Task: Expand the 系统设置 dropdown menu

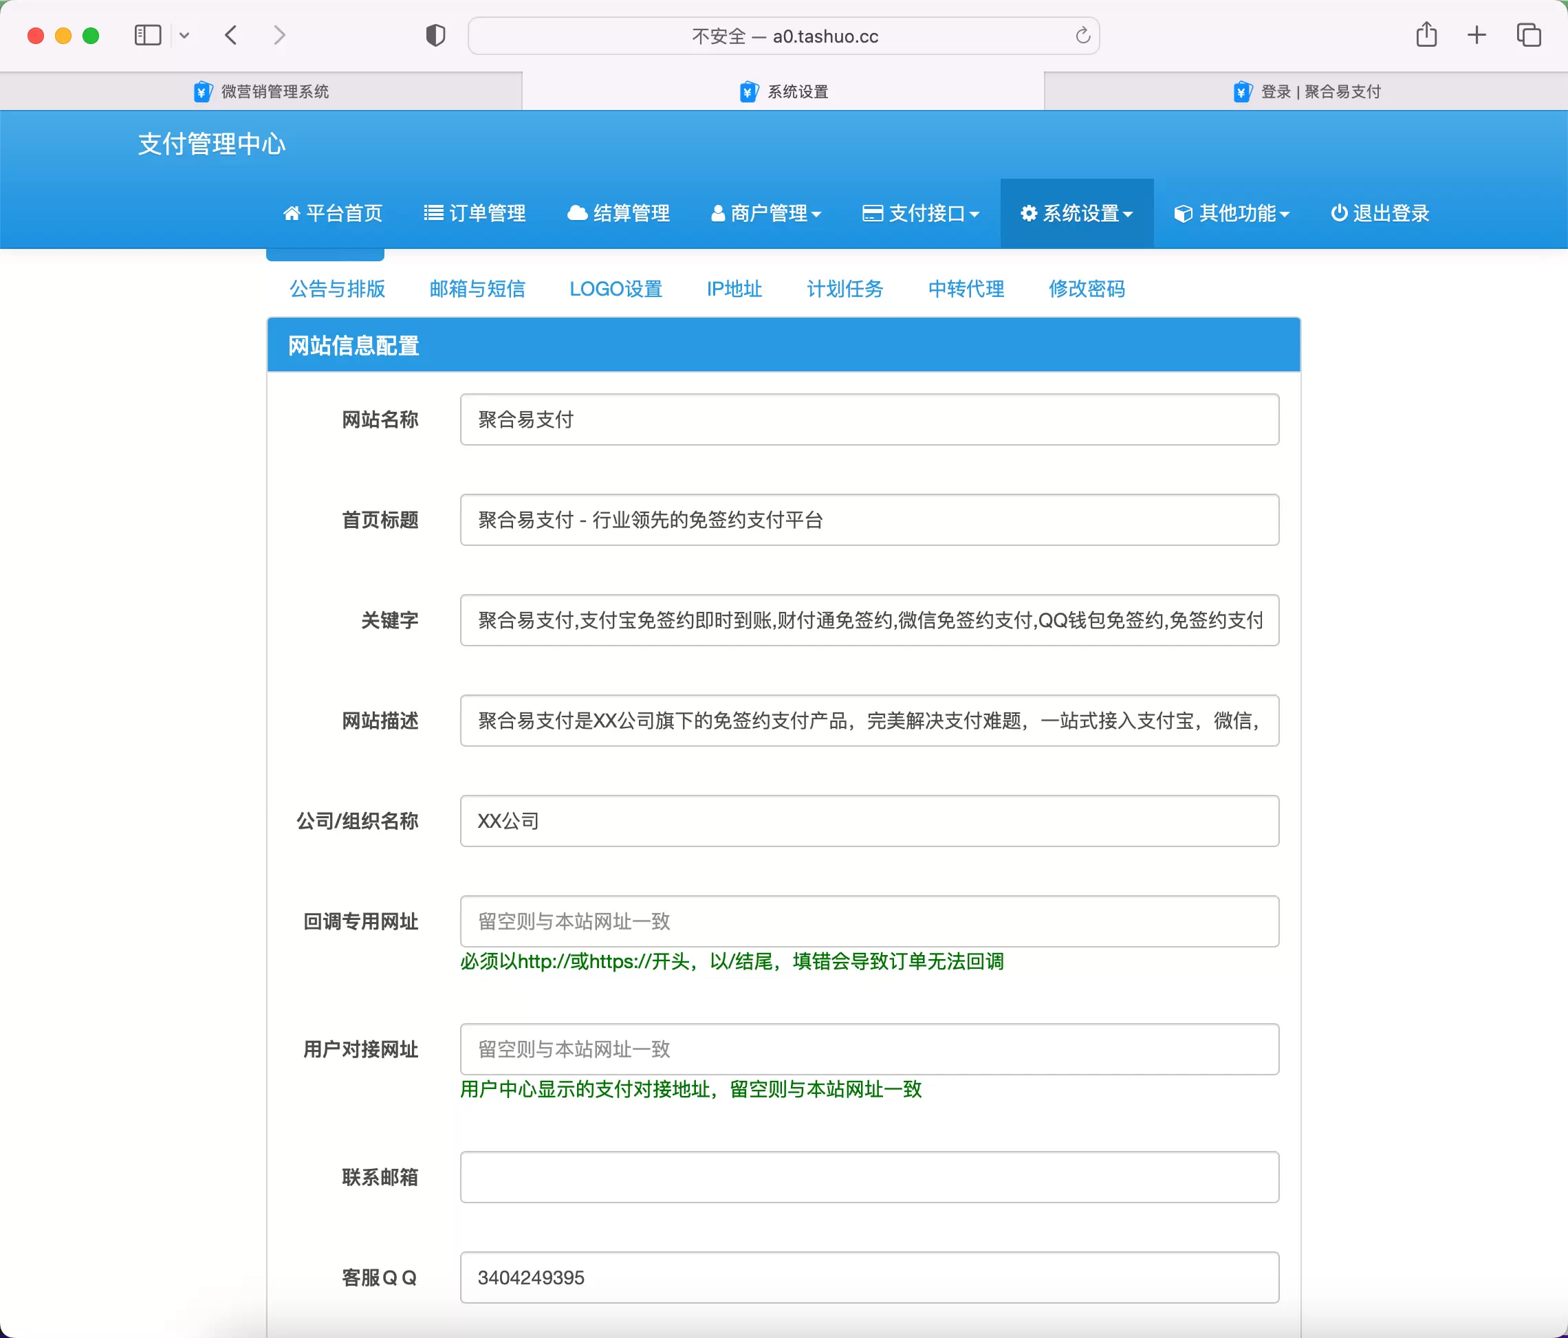Action: (1077, 213)
